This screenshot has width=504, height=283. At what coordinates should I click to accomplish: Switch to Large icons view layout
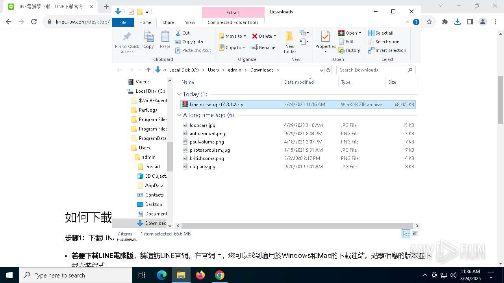pyautogui.click(x=414, y=233)
